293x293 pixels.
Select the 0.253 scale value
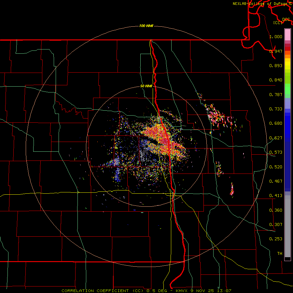point(276,239)
